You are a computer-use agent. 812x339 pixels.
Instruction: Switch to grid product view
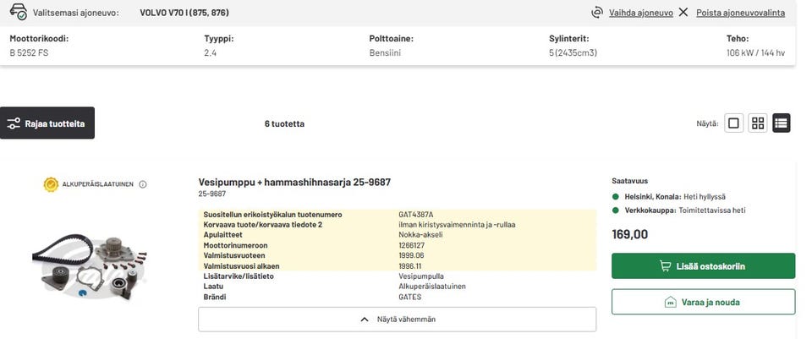758,123
